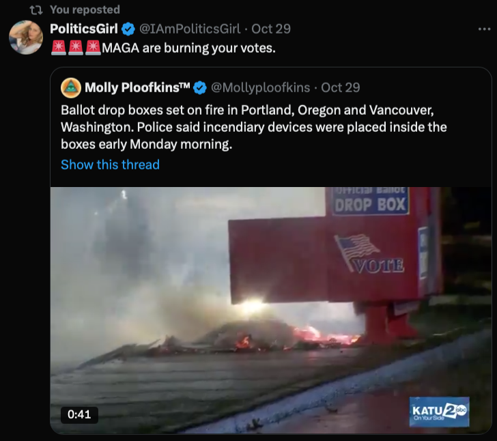
Task: Open the three-dot more options menu
Action: click(x=484, y=29)
